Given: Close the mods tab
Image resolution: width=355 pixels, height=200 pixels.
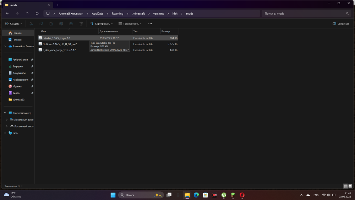Looking at the screenshot, I should [x=48, y=5].
